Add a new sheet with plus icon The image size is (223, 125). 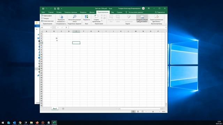tap(63, 109)
